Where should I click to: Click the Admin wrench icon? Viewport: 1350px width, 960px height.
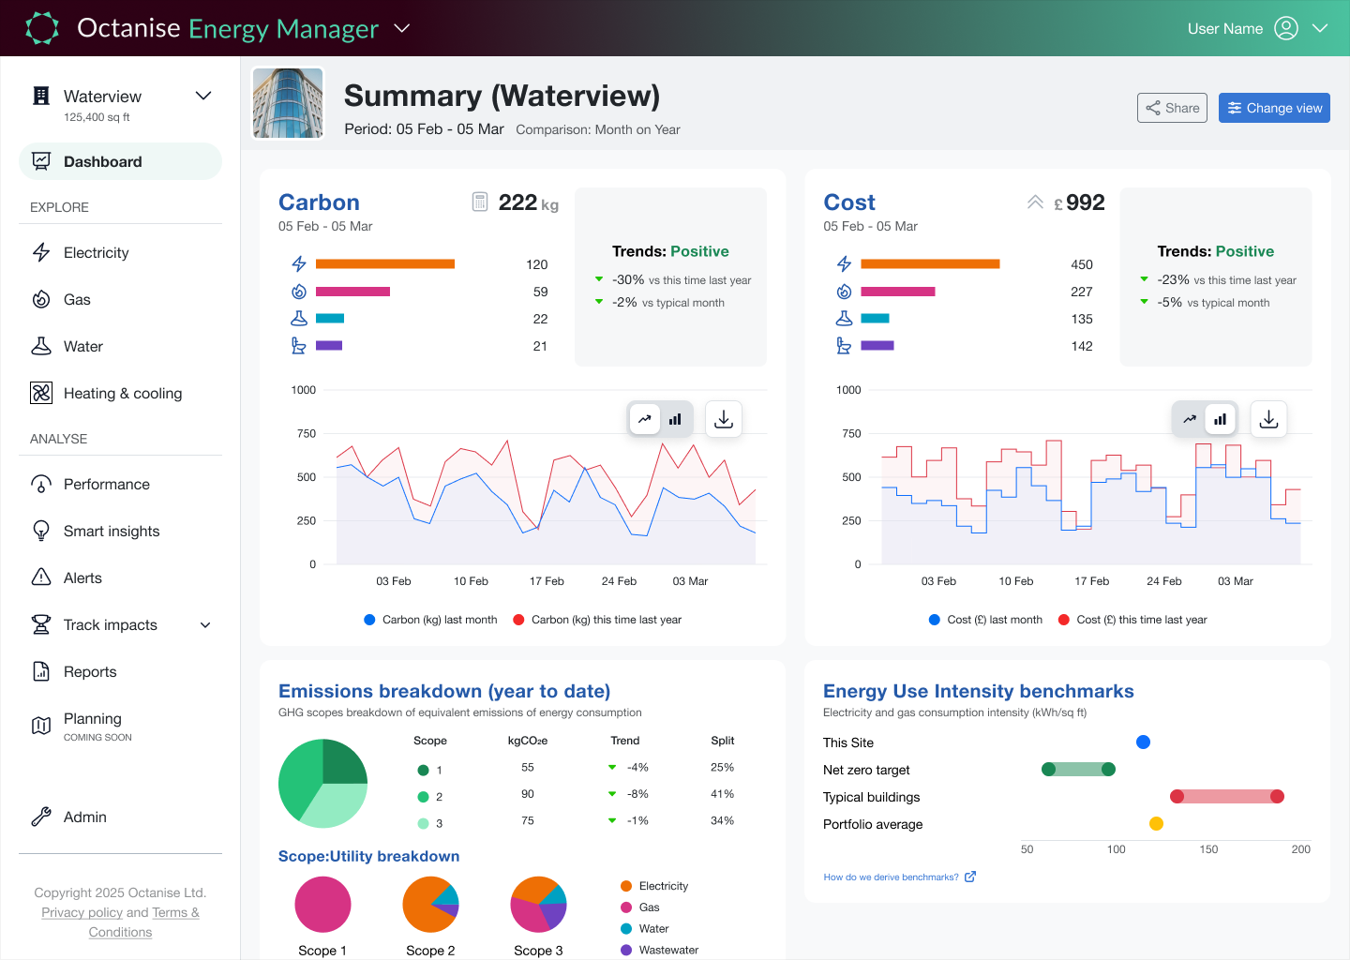click(41, 817)
